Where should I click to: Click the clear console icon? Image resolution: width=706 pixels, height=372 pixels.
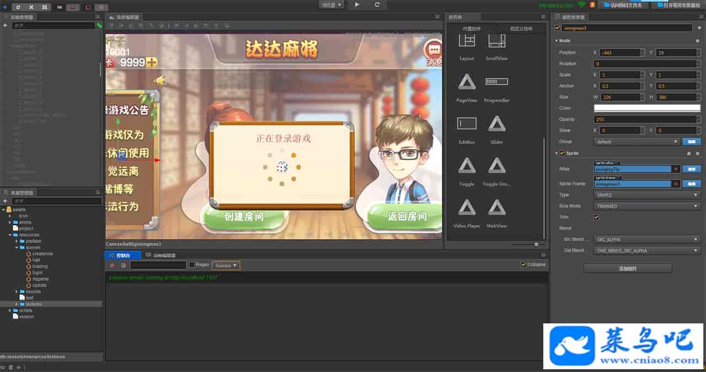tap(112, 265)
